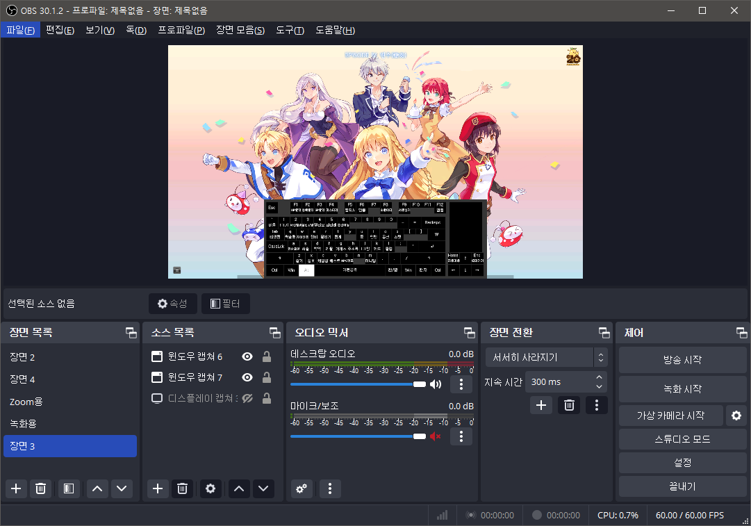Open the 도구 menu
The image size is (751, 526).
pyautogui.click(x=290, y=30)
